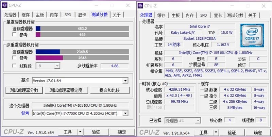
Task: Select 測試分數 tab in left window
Action: tap(100, 14)
